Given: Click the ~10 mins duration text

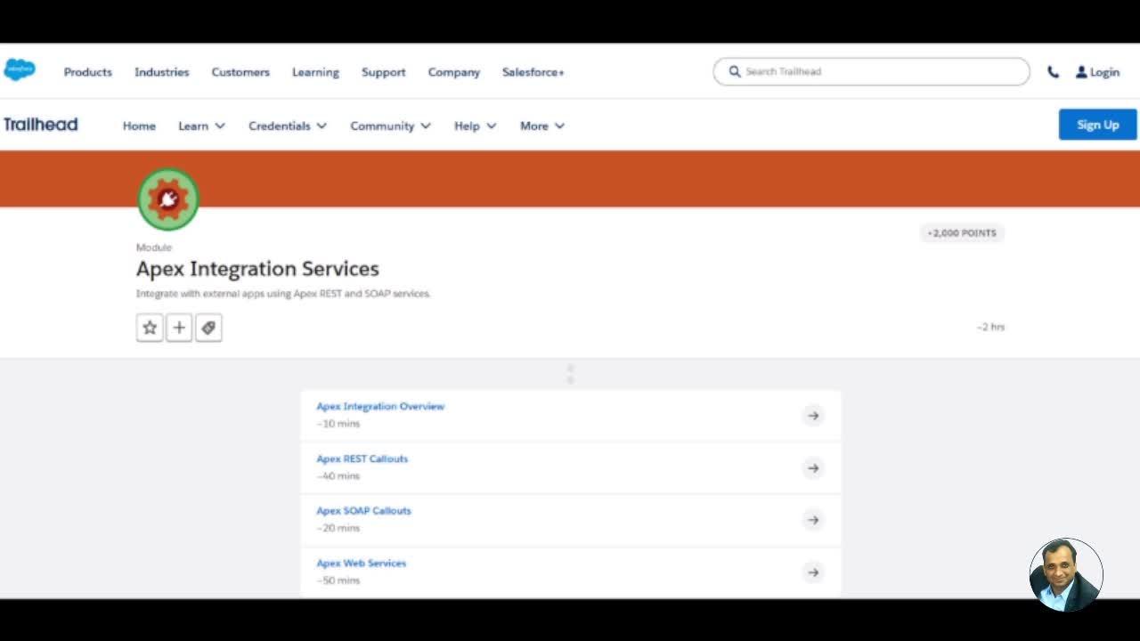Looking at the screenshot, I should click(x=338, y=424).
